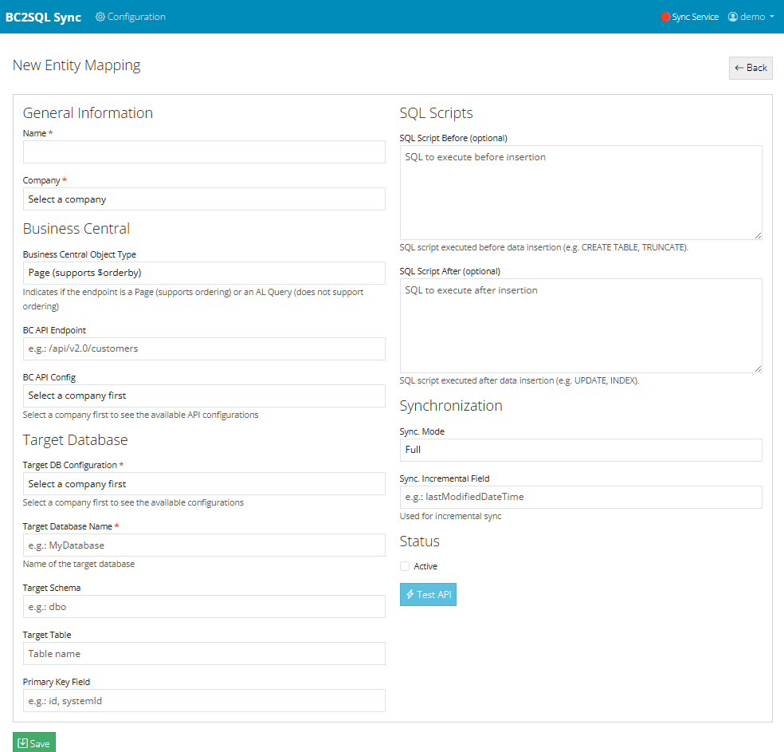784x752 pixels.
Task: Grab the SQL Script After resize handle
Action: (x=758, y=368)
